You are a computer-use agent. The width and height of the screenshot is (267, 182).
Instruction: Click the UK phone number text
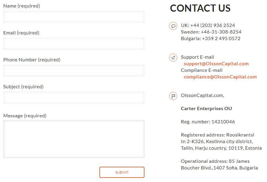(x=208, y=25)
